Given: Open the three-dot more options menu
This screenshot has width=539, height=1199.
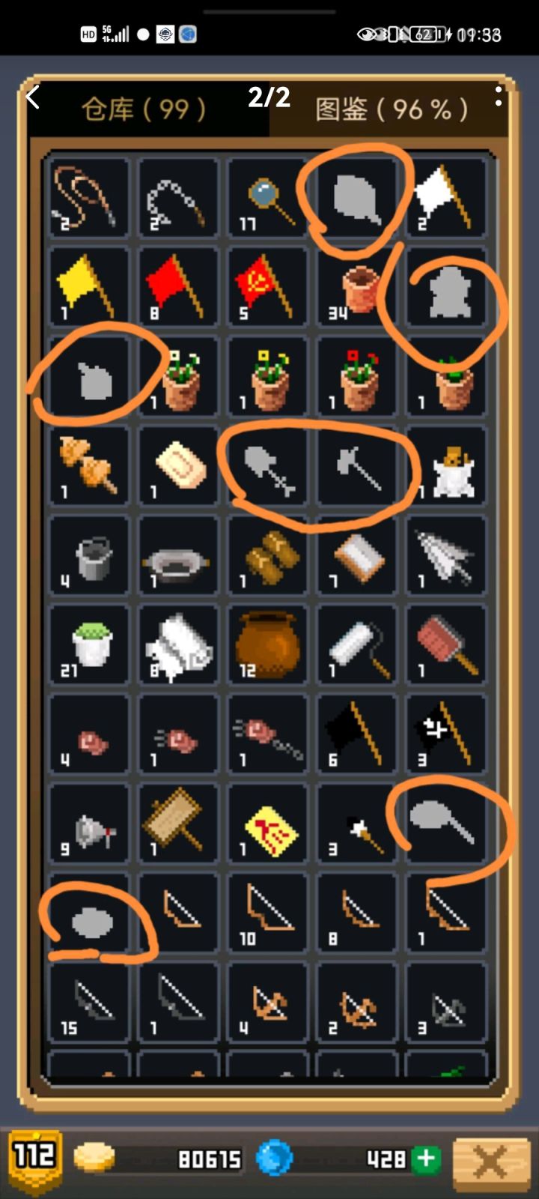Looking at the screenshot, I should tap(498, 96).
